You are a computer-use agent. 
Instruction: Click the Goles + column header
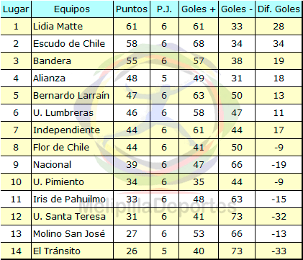pos(199,9)
